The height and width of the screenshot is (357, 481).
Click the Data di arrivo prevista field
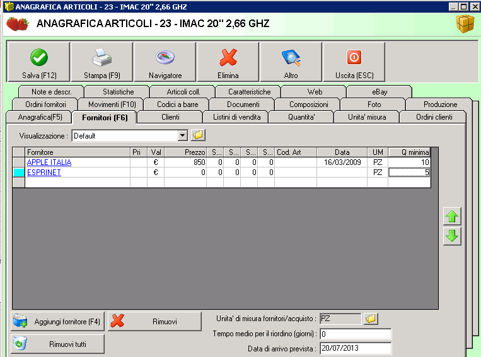click(356, 348)
